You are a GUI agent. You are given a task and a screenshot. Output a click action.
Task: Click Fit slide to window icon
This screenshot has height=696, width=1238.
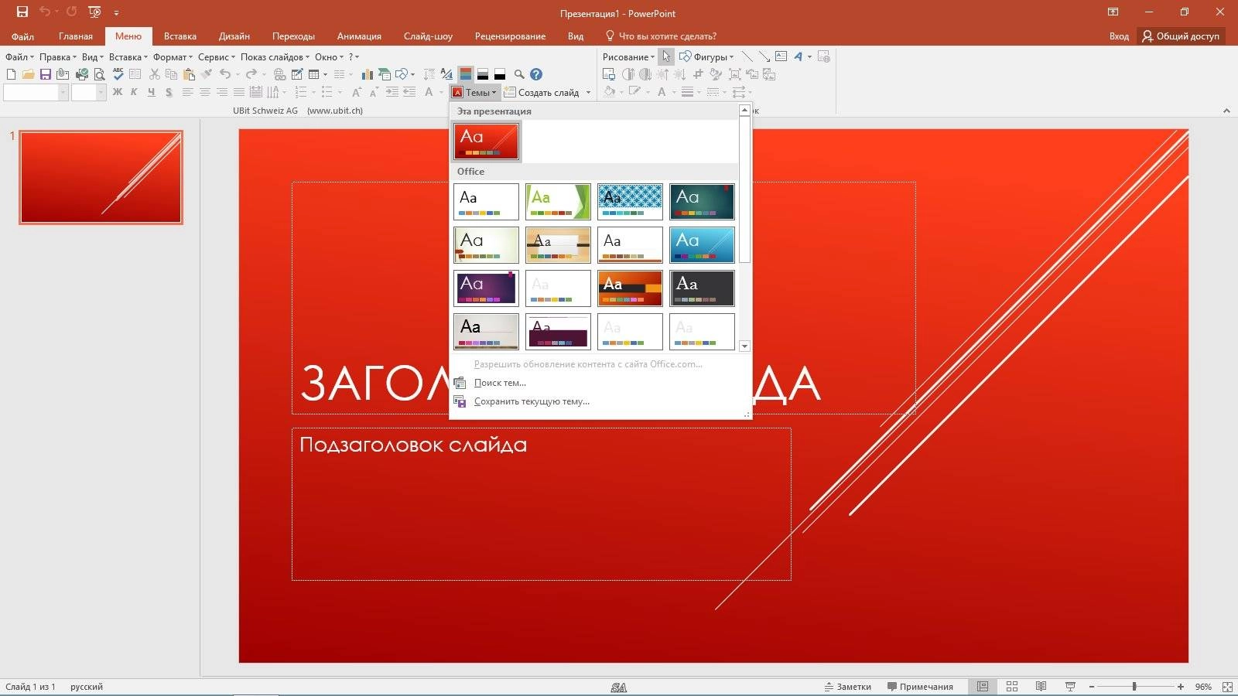(1227, 686)
